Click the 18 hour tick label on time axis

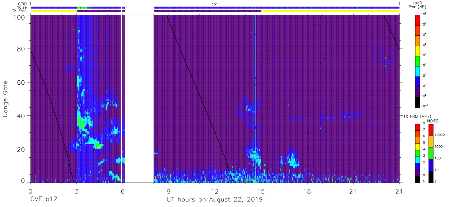pos(307,191)
